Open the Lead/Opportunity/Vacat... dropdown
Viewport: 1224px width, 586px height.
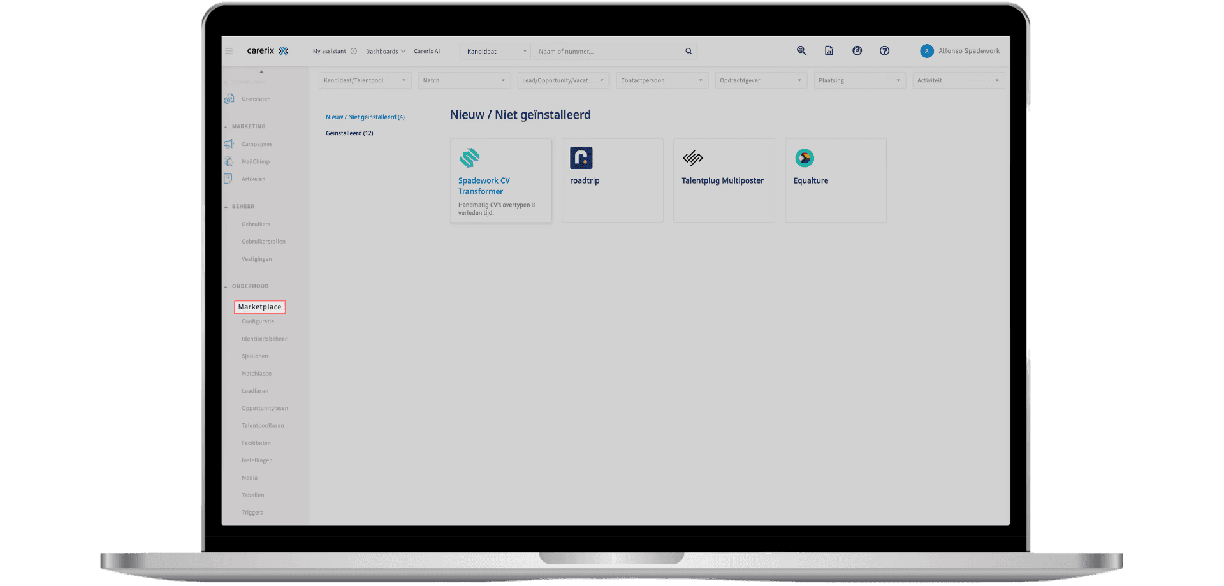563,81
